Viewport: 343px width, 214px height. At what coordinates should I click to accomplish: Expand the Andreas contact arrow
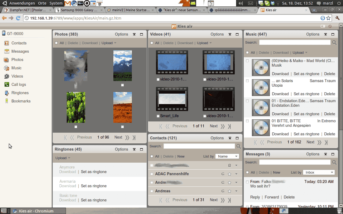click(x=236, y=191)
